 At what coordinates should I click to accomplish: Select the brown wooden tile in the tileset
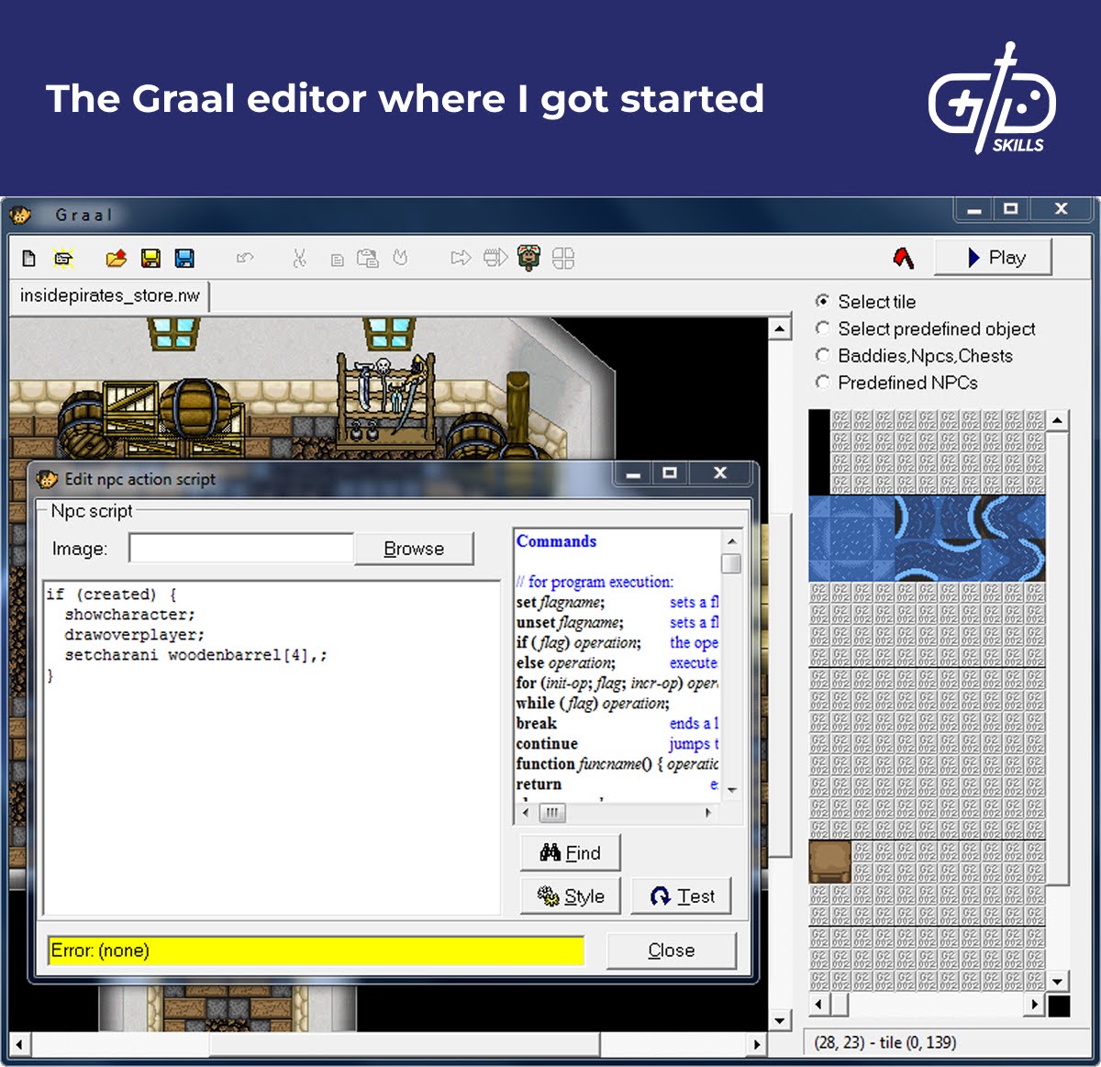[x=829, y=861]
